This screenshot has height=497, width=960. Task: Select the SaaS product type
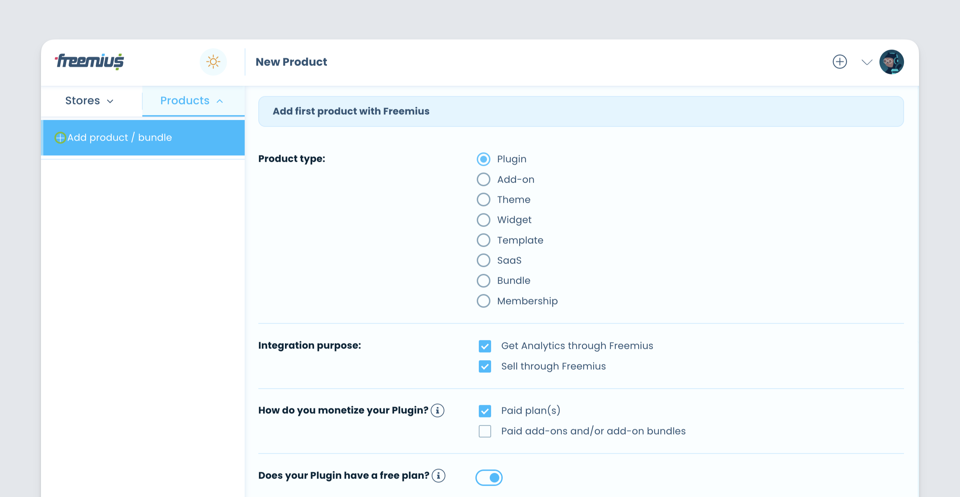[x=483, y=260]
